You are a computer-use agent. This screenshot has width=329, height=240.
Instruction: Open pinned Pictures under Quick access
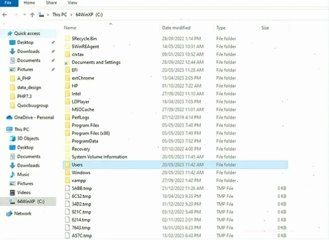pyautogui.click(x=25, y=69)
